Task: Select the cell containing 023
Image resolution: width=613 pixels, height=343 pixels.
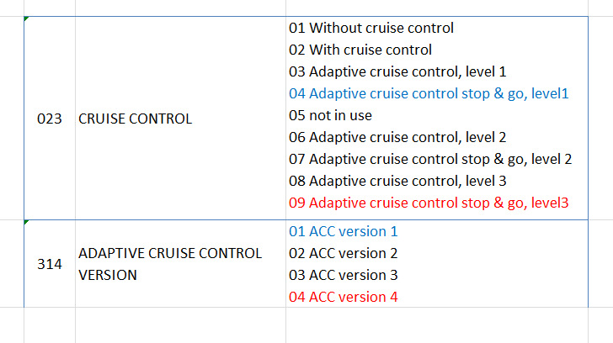Action: (x=50, y=119)
